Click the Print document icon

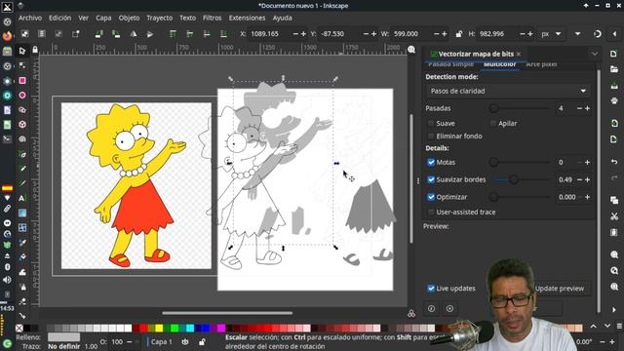tap(614, 100)
